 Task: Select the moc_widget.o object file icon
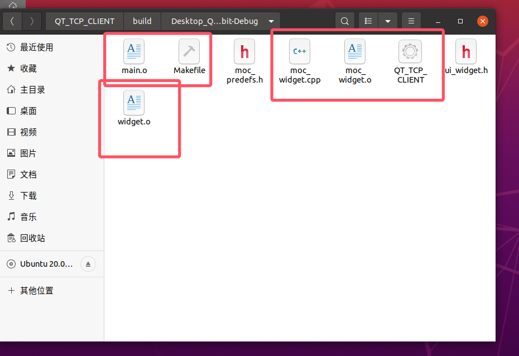[355, 51]
